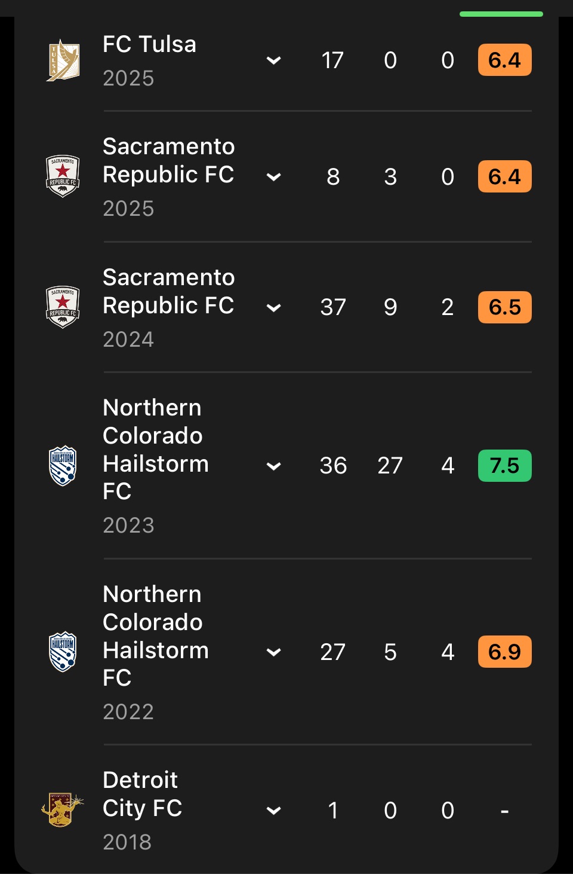Expand FC Tulsa 2025 season details
This screenshot has width=573, height=874.
point(273,60)
